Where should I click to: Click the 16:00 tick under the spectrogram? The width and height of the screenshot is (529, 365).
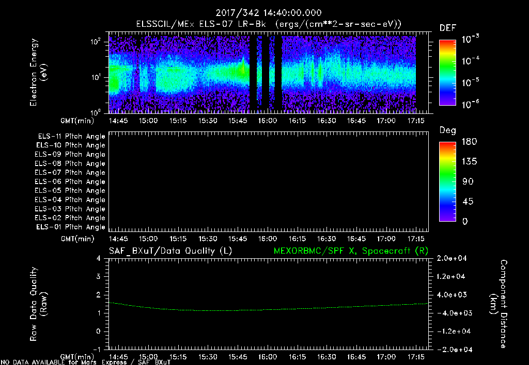[268, 121]
